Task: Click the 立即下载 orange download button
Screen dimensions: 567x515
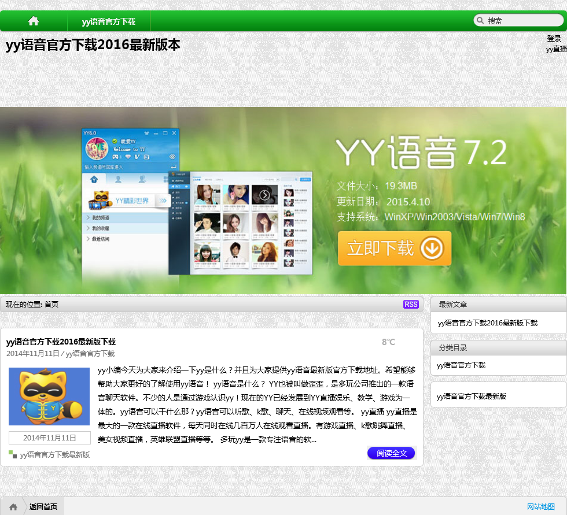Action: point(395,249)
